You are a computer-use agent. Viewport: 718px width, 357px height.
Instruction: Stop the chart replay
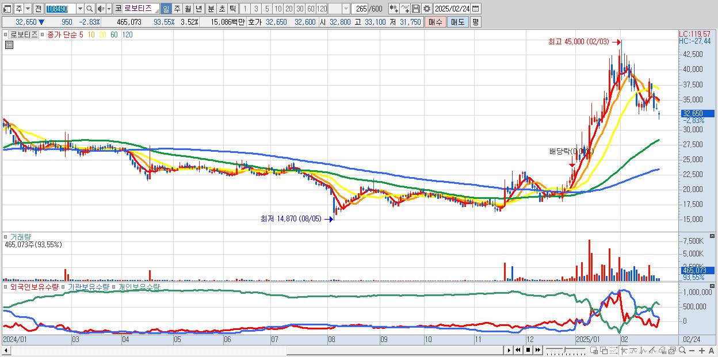(x=528, y=350)
